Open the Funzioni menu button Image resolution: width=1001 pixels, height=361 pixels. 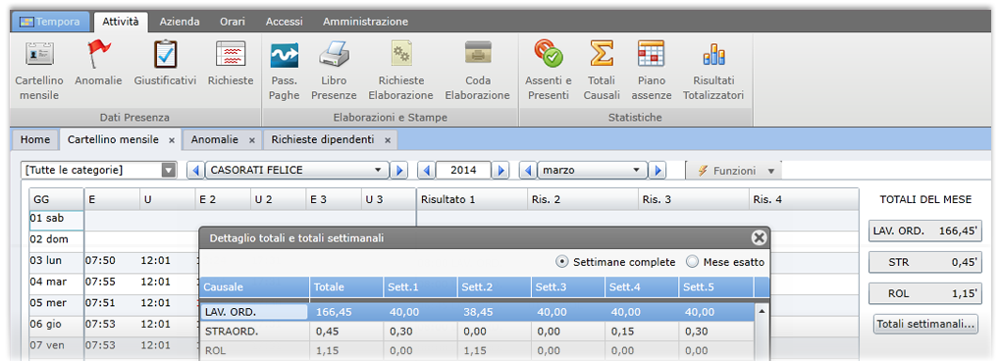tap(735, 171)
